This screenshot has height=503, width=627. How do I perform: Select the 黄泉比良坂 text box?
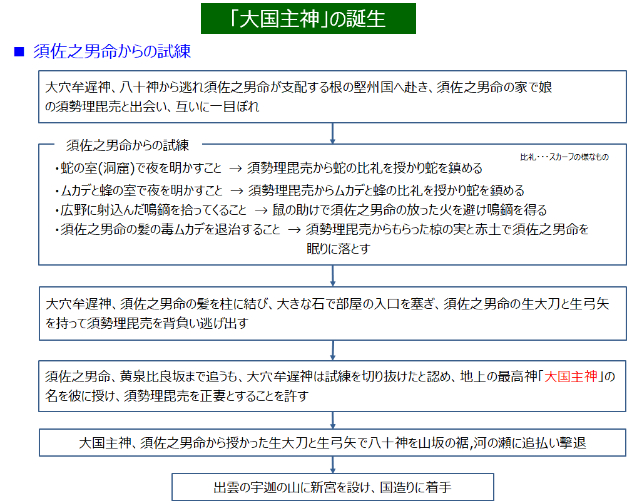332,386
